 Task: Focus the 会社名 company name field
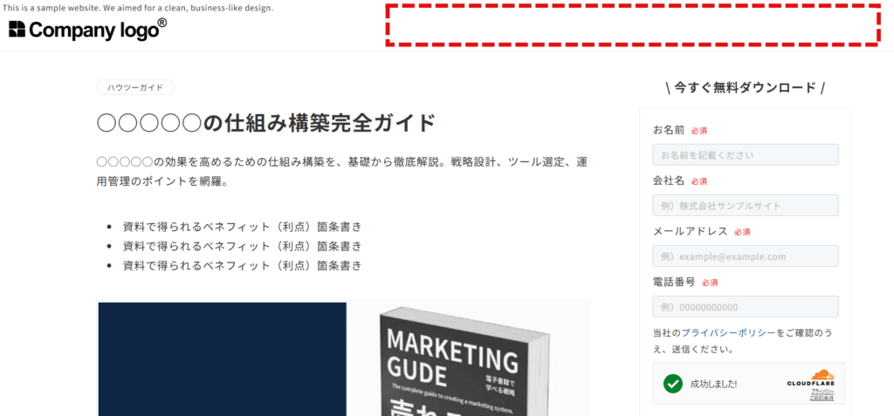(x=745, y=206)
